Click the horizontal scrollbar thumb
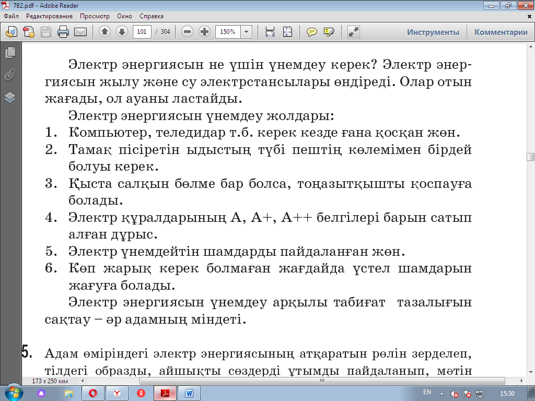535x401 pixels. (x=322, y=381)
